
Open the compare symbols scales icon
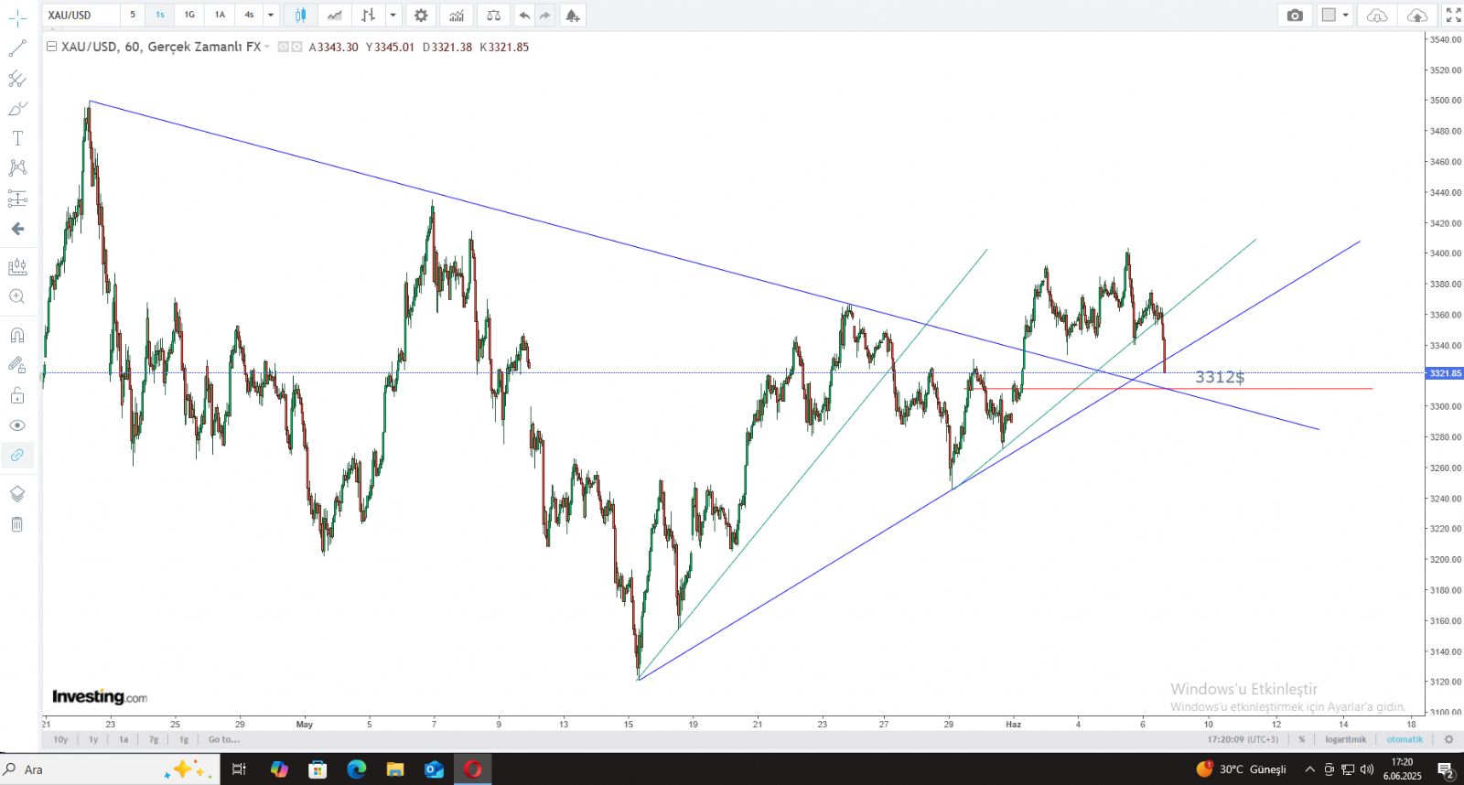click(x=494, y=15)
